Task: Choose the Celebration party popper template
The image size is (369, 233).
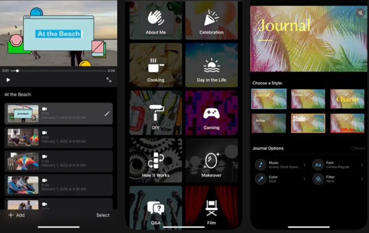Action: coord(211,21)
